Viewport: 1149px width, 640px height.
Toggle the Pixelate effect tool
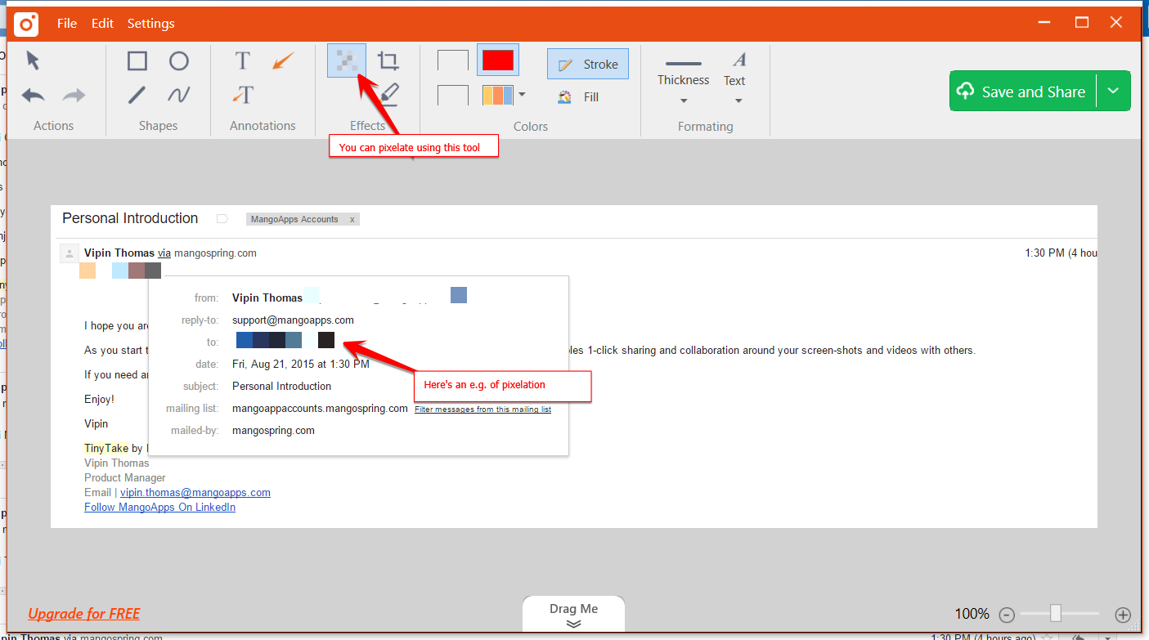[x=347, y=60]
